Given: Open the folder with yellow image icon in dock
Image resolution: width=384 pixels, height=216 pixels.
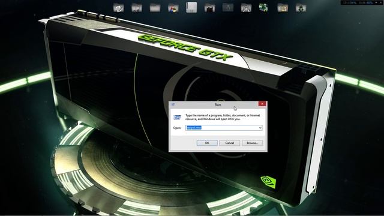Looking at the screenshot, I should (x=283, y=8).
